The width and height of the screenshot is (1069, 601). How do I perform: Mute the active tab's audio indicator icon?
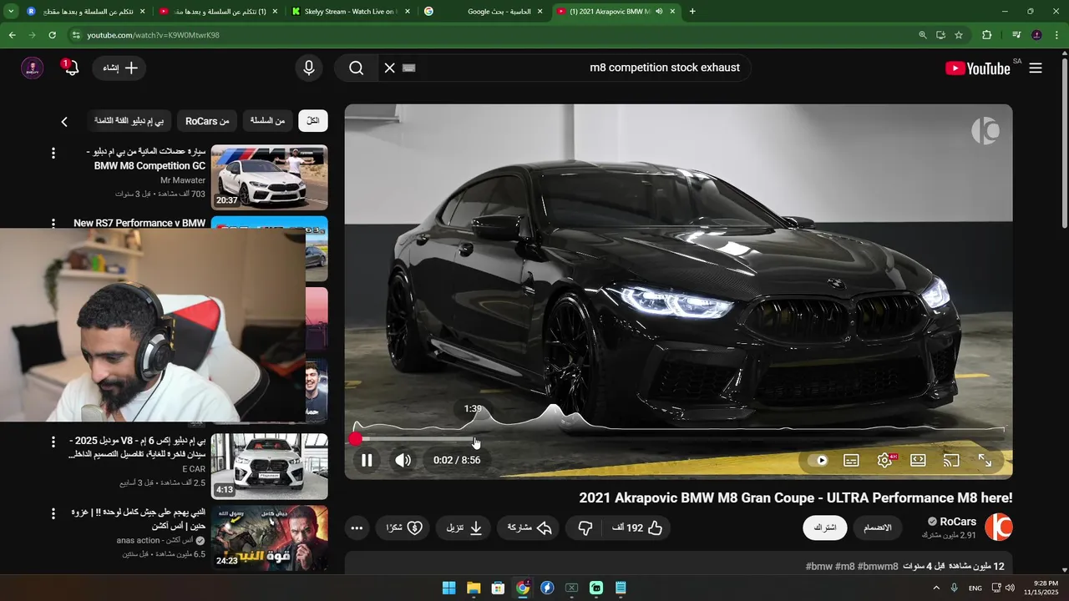[659, 12]
